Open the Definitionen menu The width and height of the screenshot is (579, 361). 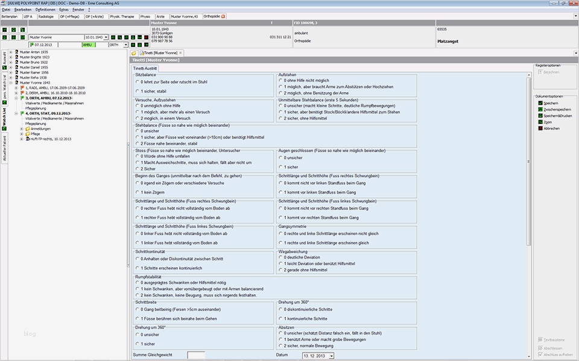45,10
